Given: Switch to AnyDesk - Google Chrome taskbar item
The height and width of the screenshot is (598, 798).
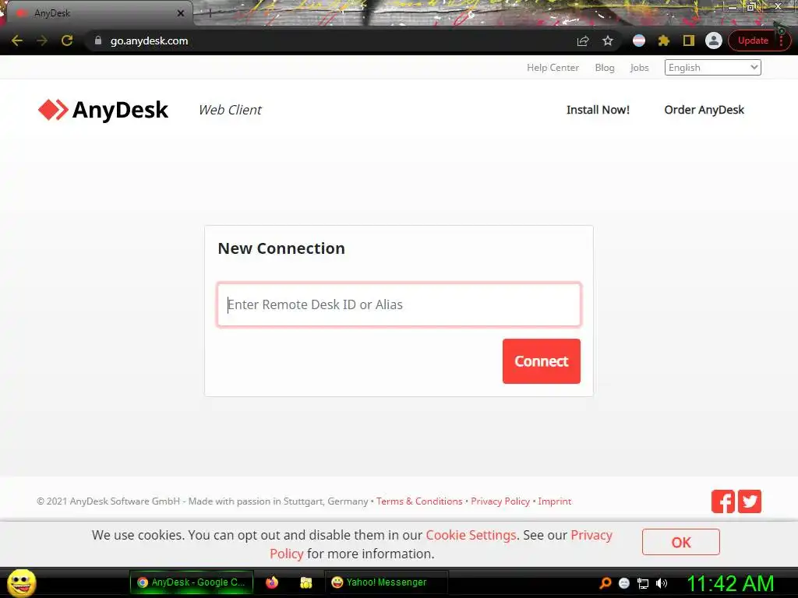Looking at the screenshot, I should pos(192,582).
